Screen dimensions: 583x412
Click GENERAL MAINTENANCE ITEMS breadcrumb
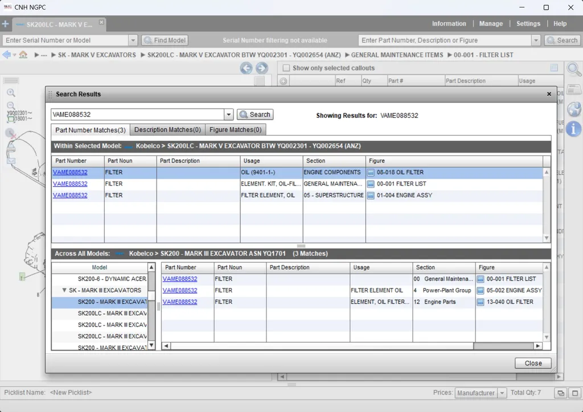click(397, 55)
